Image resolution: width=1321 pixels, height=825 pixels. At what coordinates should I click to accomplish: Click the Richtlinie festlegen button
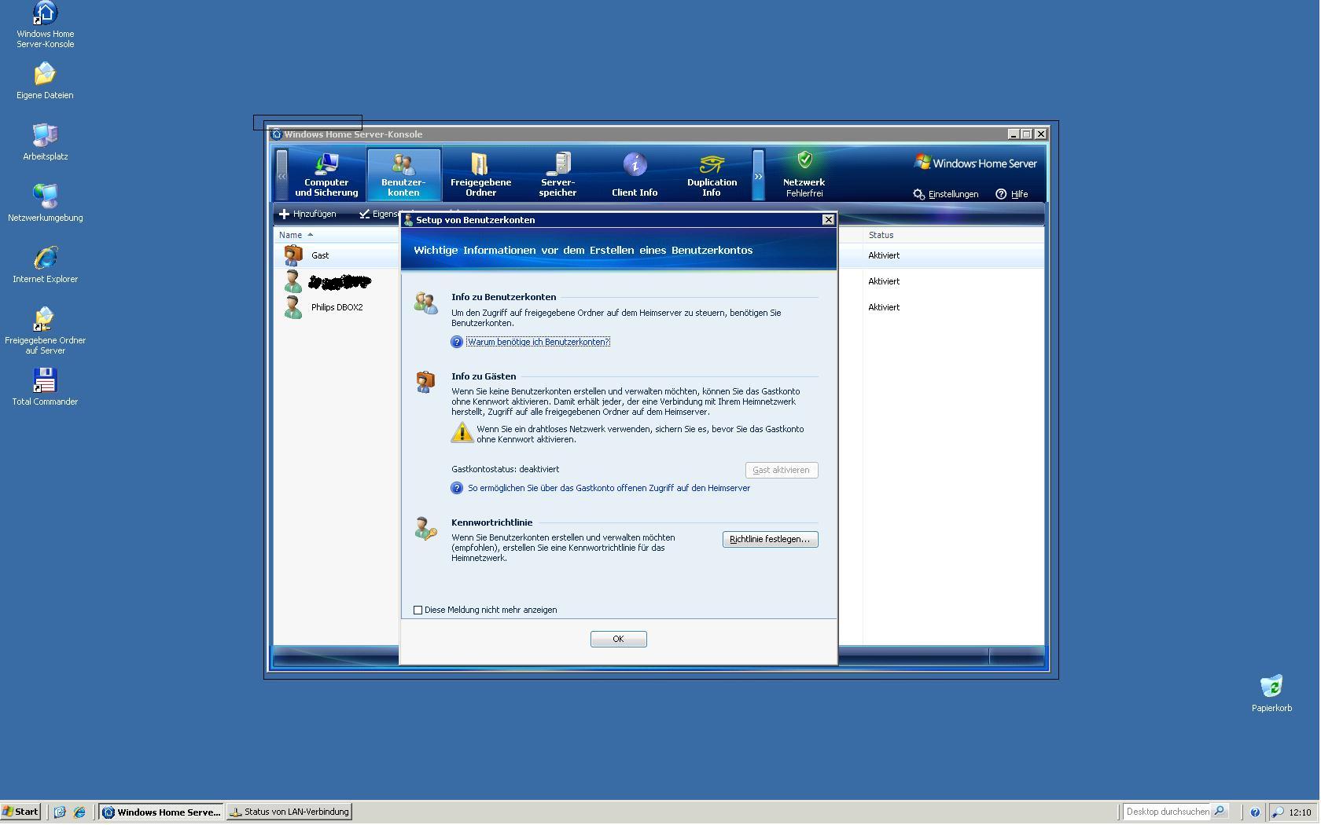pyautogui.click(x=770, y=539)
